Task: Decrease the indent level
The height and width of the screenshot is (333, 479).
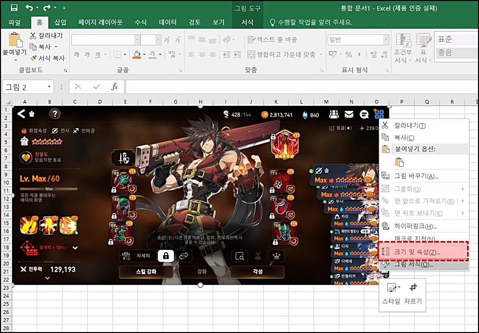Action: pos(227,54)
